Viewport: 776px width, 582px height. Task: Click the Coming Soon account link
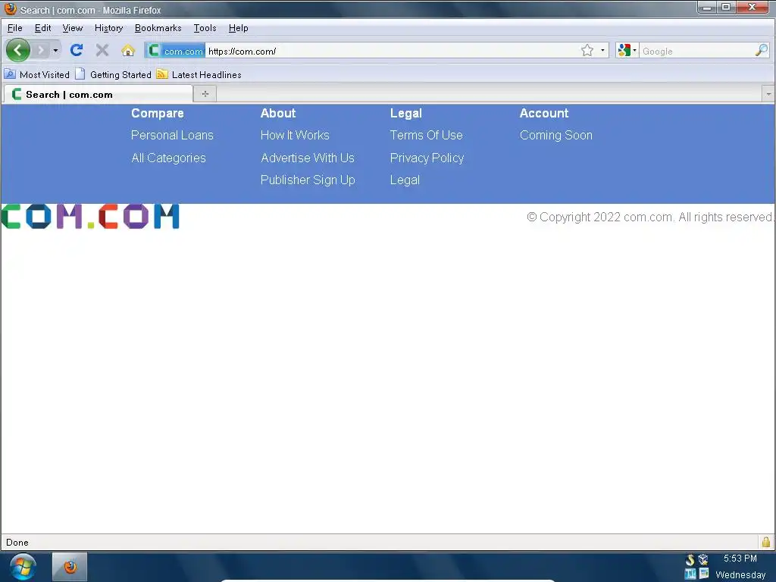[x=555, y=135]
